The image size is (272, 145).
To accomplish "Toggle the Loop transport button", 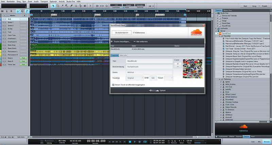I will (x=145, y=142).
